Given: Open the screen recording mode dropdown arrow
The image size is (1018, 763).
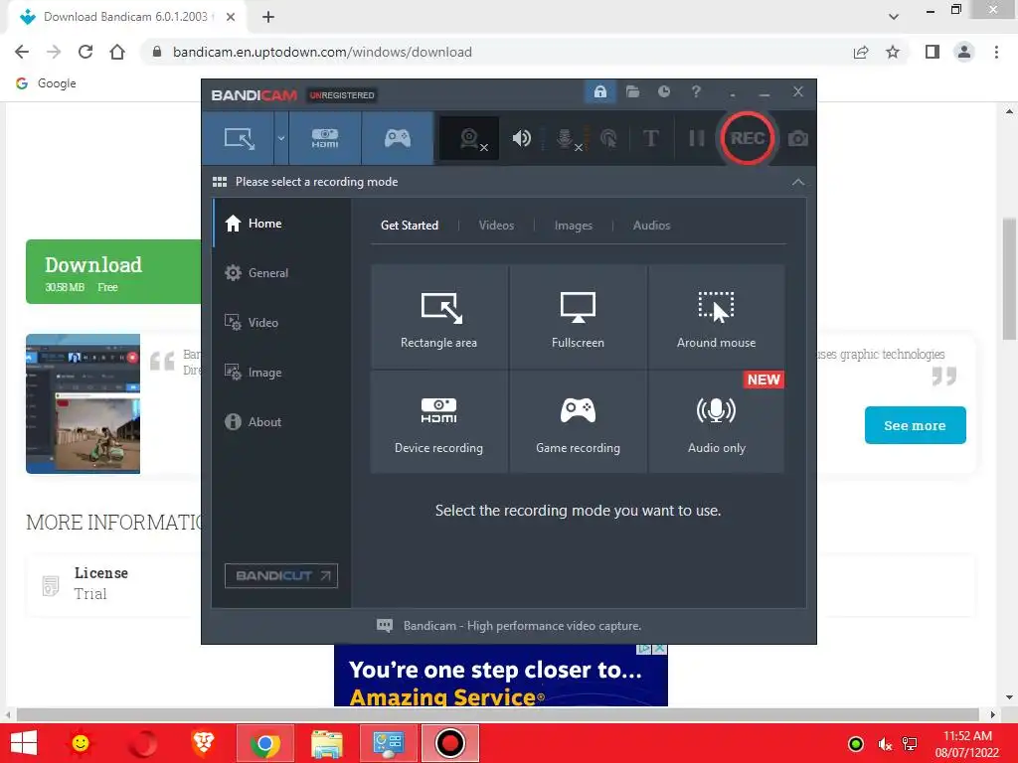Looking at the screenshot, I should click(281, 138).
